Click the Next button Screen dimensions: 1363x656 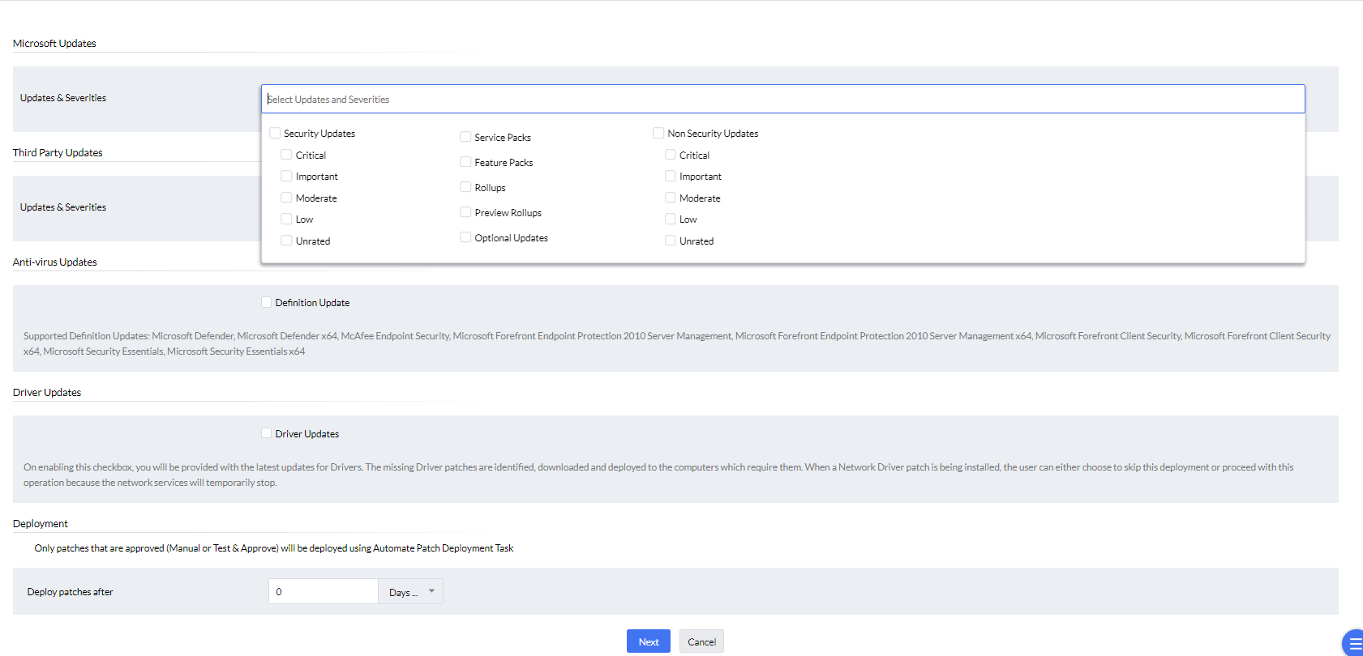[x=648, y=641]
